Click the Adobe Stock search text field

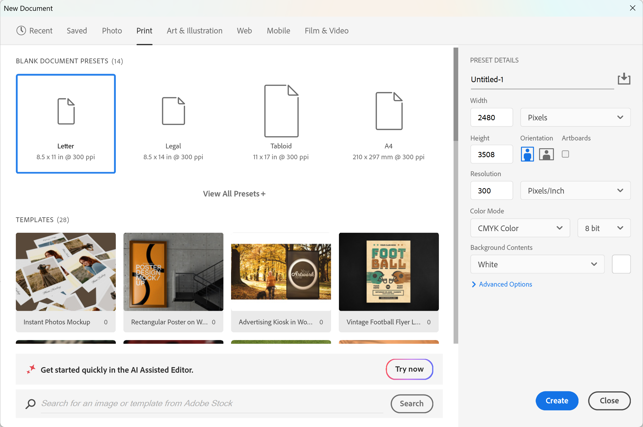click(x=212, y=403)
